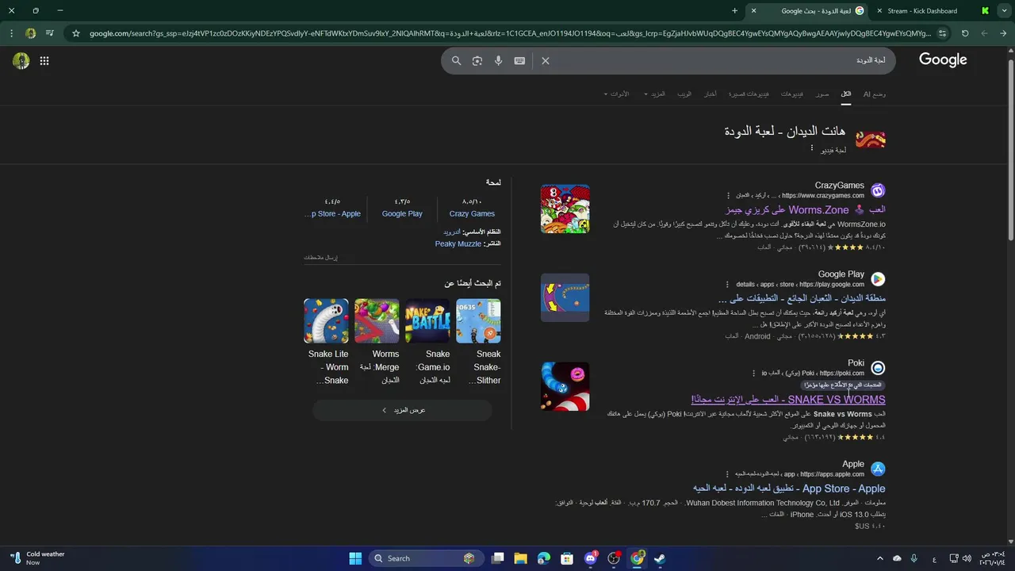Viewport: 1015px width, 571px height.
Task: Reload the page
Action: (965, 33)
